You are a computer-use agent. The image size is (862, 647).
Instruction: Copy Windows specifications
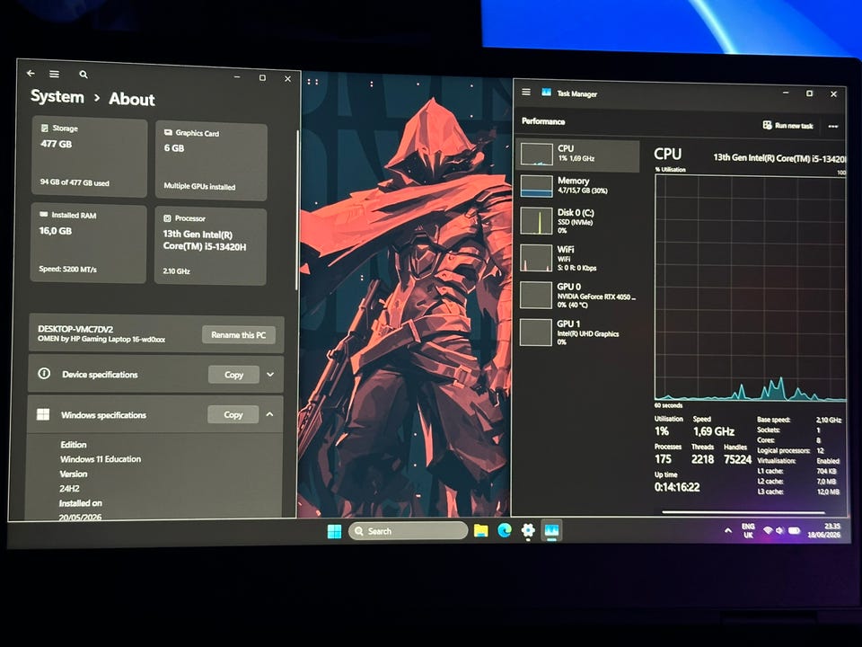click(x=233, y=415)
